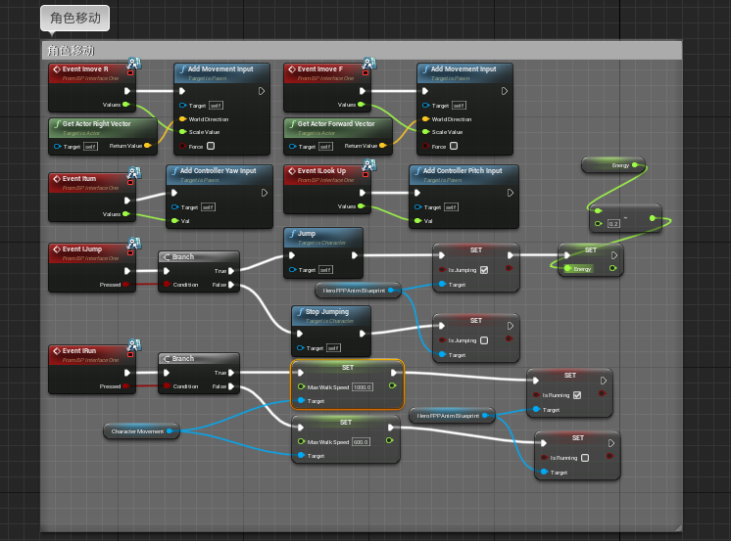731x541 pixels.
Task: Click the interface icon on Event IJump
Action: click(x=134, y=244)
